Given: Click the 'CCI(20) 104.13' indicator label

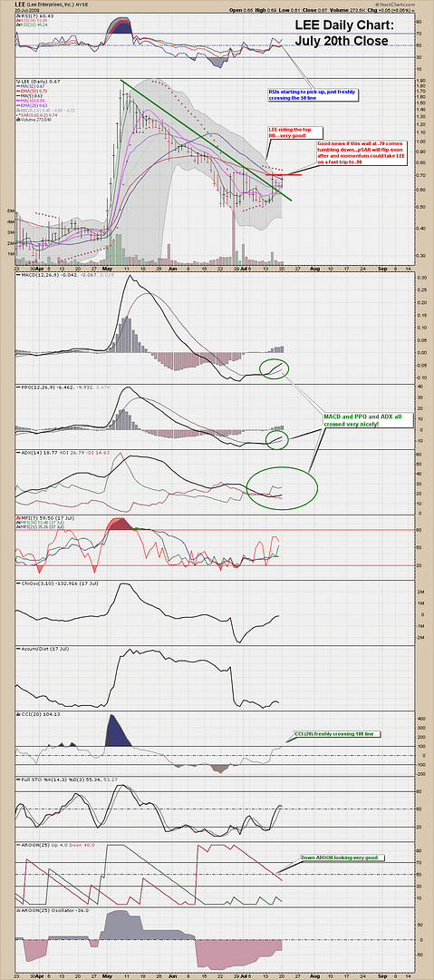Looking at the screenshot, I should click(x=37, y=714).
